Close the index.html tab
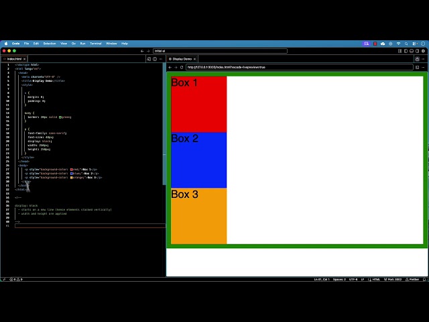Screen dimensions: 429x322 pyautogui.click(x=25, y=59)
